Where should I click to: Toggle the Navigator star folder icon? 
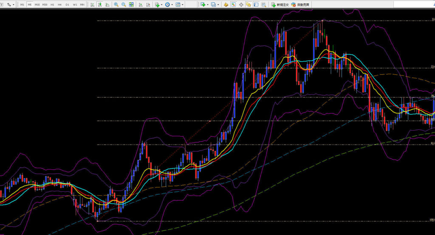(249, 4)
